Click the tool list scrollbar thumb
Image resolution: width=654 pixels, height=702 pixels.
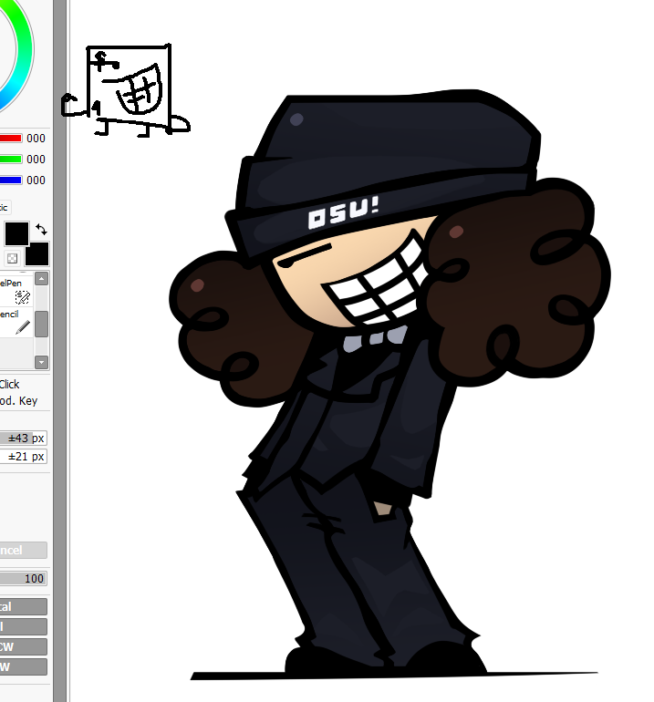(41, 324)
